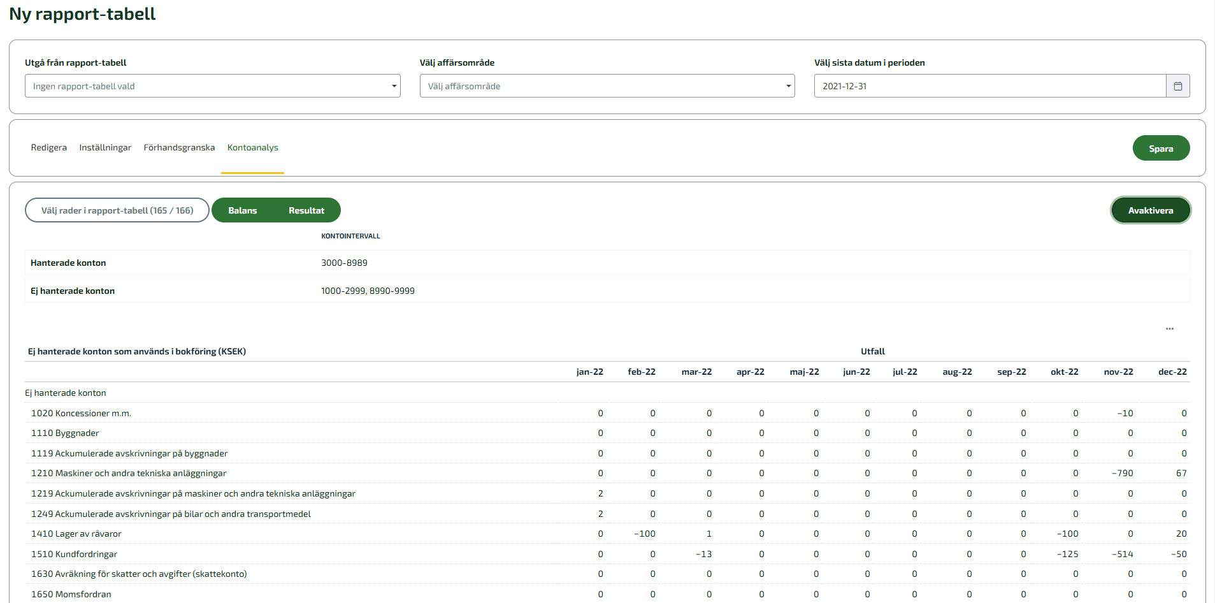Toggle the Resultat view option
The image size is (1215, 603).
(x=306, y=210)
